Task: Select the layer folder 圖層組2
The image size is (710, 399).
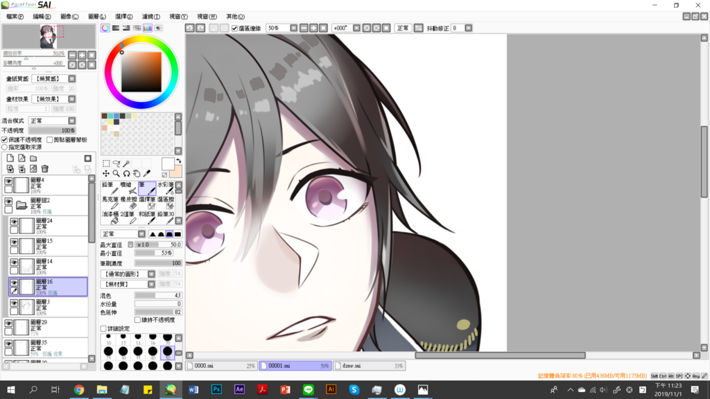Action: [x=45, y=206]
